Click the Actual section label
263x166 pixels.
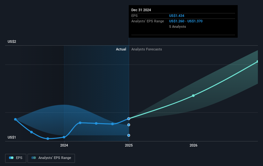click(121, 49)
